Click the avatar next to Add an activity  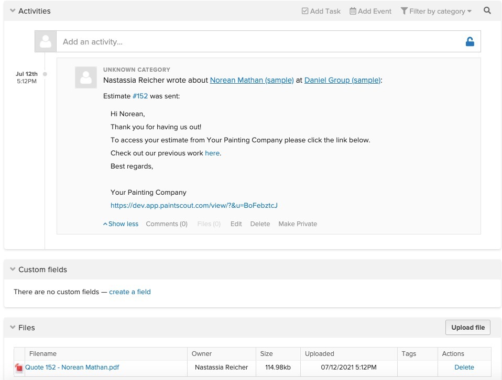click(x=46, y=41)
